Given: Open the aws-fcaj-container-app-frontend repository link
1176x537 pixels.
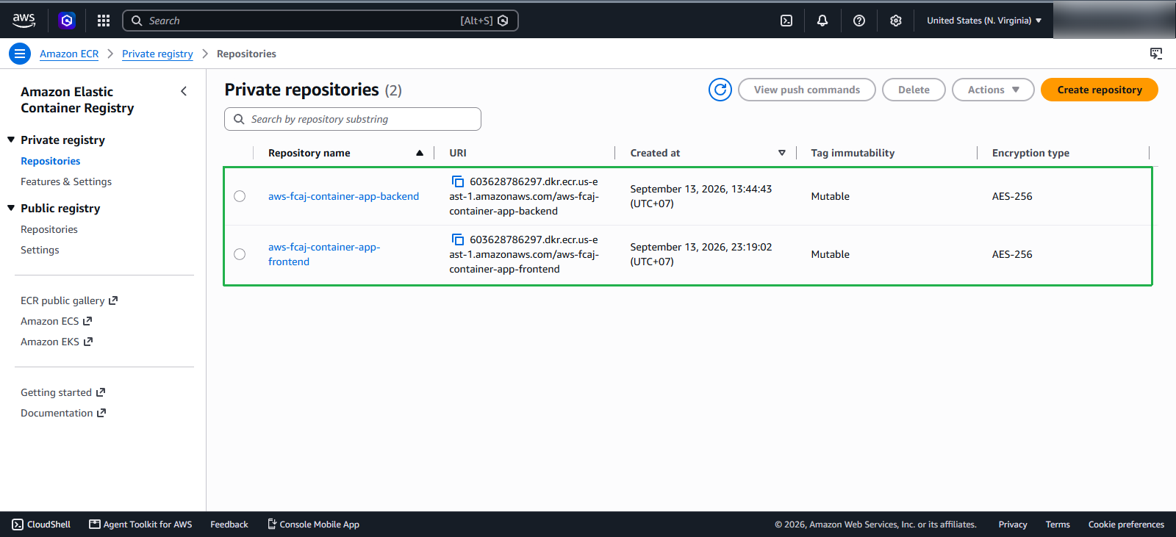Looking at the screenshot, I should click(324, 254).
